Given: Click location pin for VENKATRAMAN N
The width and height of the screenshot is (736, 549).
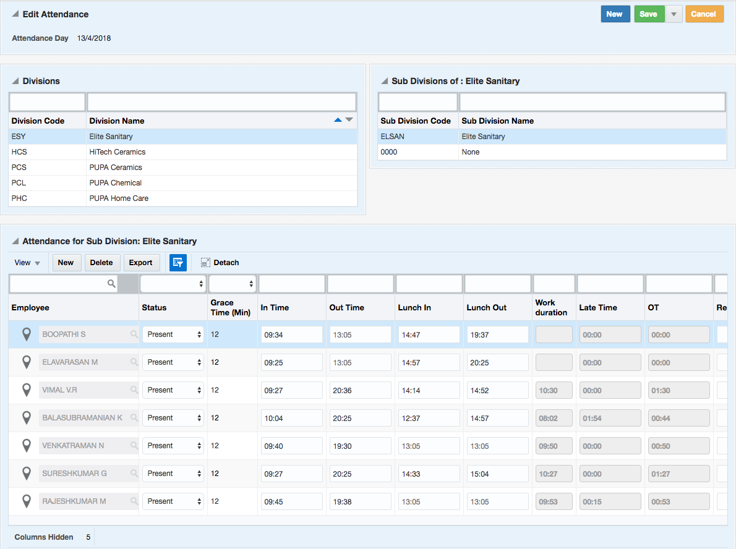Looking at the screenshot, I should (27, 446).
